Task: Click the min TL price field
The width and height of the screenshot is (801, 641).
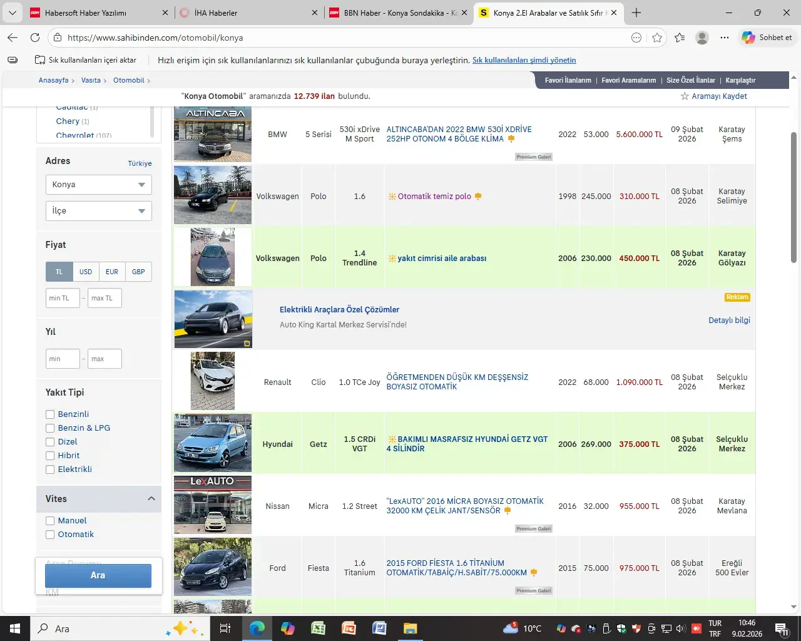Action: pyautogui.click(x=63, y=298)
